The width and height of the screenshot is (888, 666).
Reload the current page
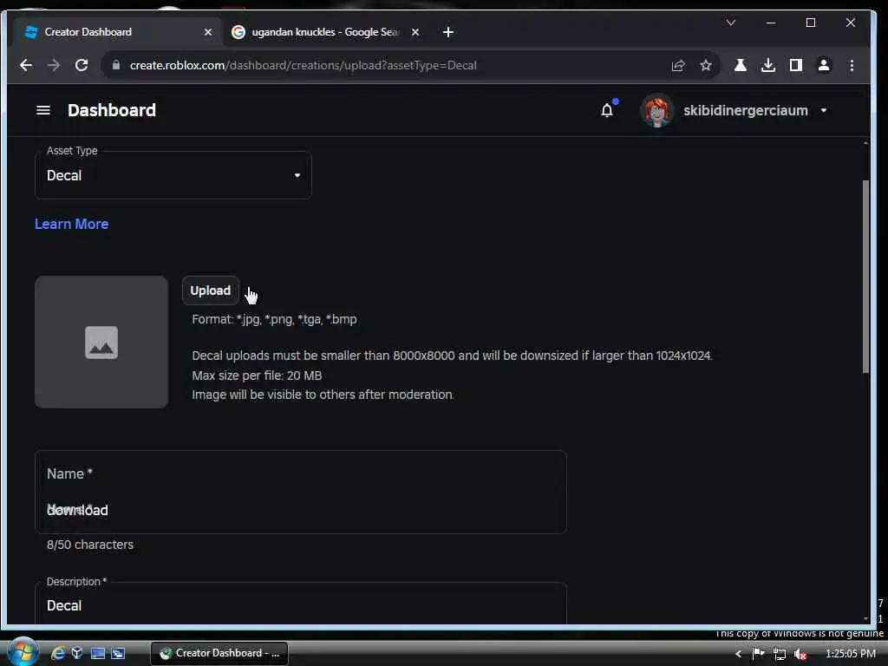coord(82,65)
